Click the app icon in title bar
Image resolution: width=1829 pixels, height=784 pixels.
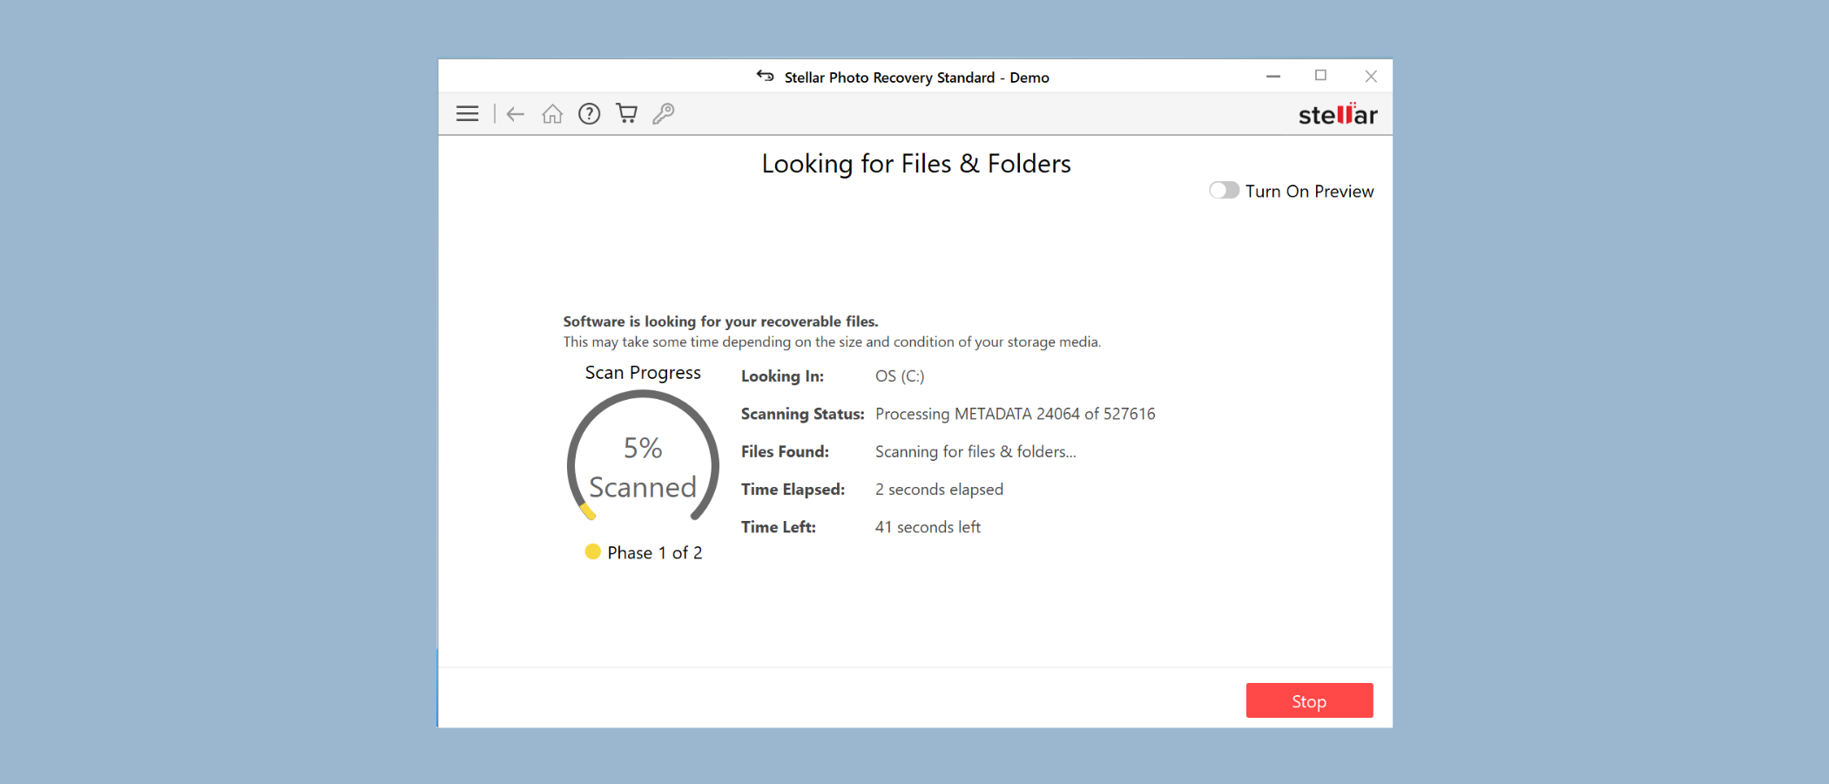pos(765,77)
